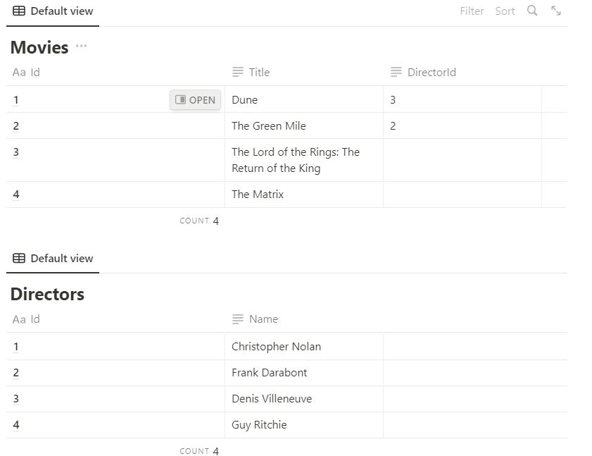The image size is (592, 456).
Task: Open the DirectorId column header menu
Action: click(x=432, y=73)
